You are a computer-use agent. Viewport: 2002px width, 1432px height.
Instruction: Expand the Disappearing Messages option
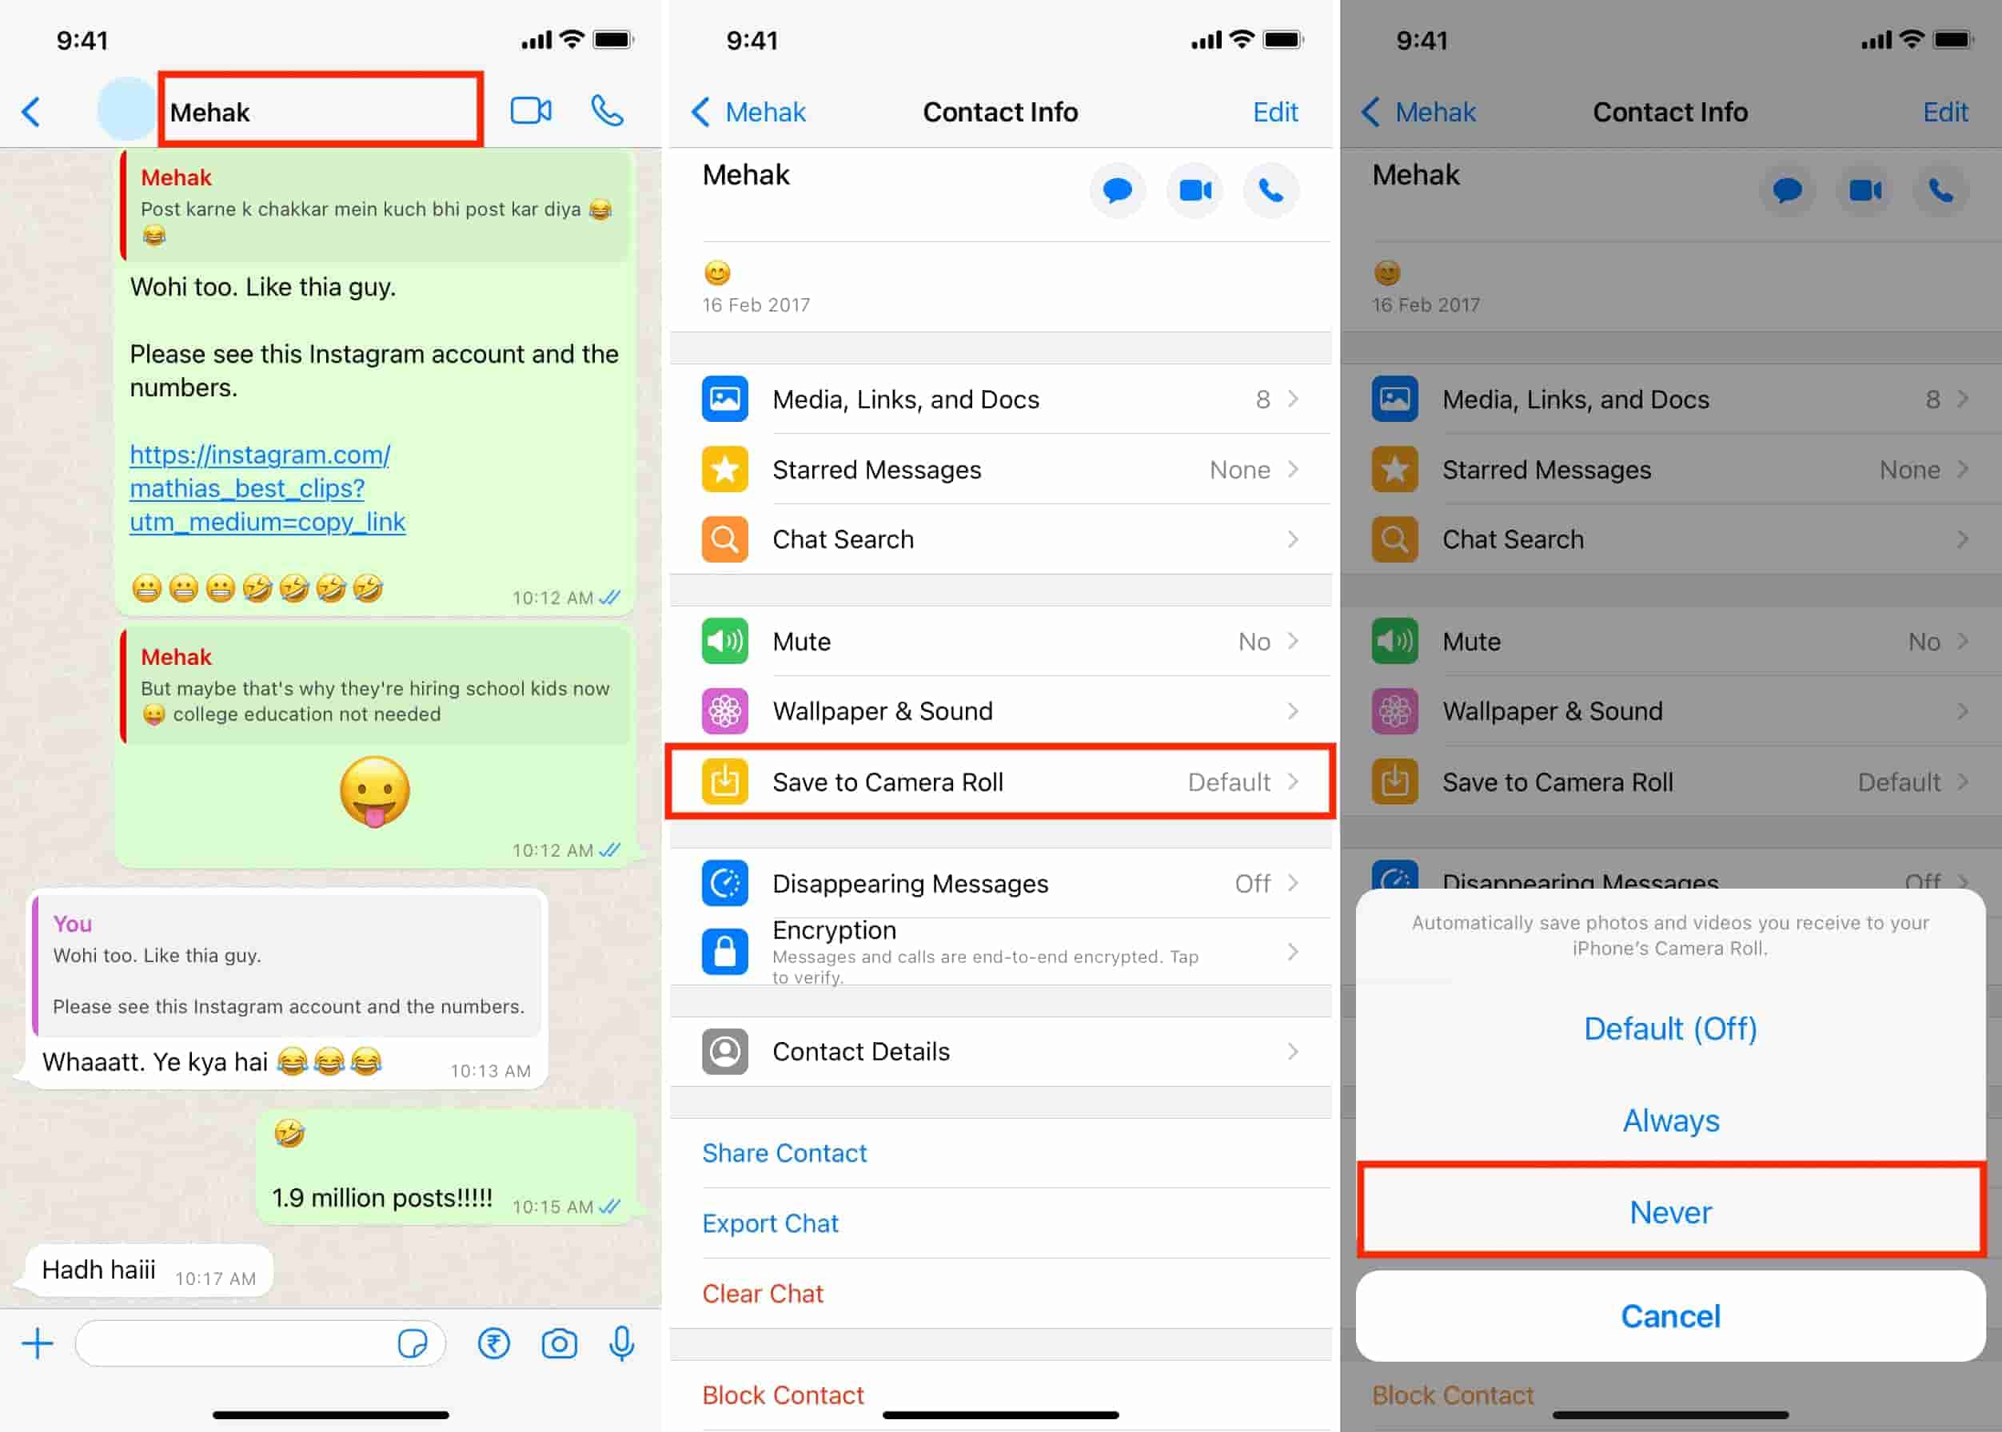[1002, 882]
